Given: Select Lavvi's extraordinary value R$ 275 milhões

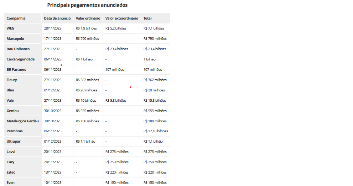Looking at the screenshot, I should tap(117, 152).
